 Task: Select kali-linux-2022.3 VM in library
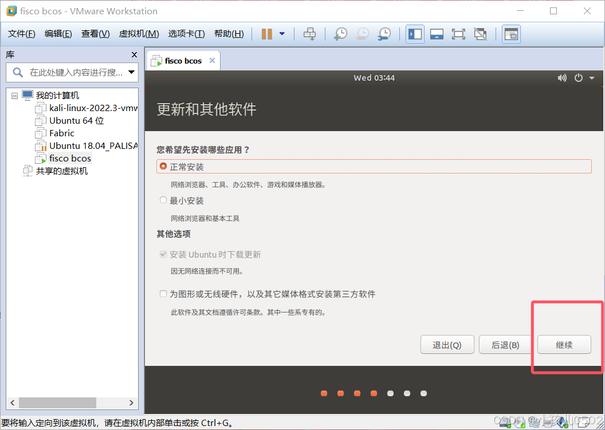(87, 108)
